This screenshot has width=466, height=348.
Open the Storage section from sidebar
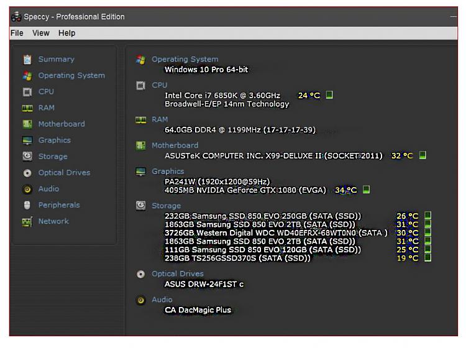[53, 157]
